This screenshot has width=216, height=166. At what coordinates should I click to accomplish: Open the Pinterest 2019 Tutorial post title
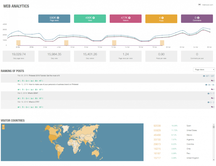coord(44,76)
